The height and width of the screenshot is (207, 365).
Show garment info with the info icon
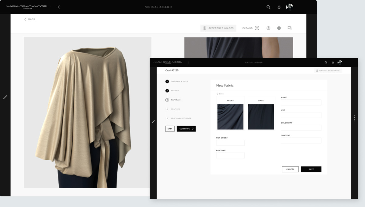[279, 28]
